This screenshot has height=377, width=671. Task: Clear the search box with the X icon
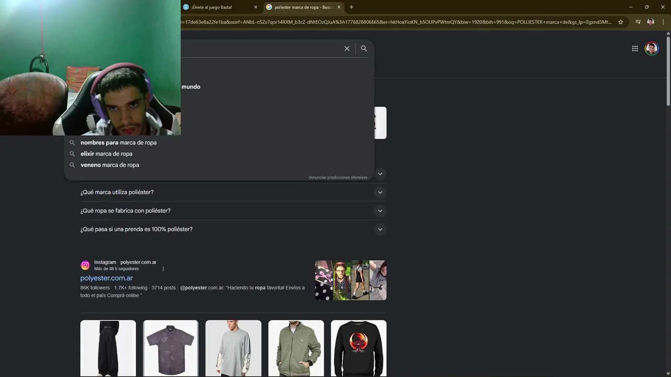coord(347,48)
